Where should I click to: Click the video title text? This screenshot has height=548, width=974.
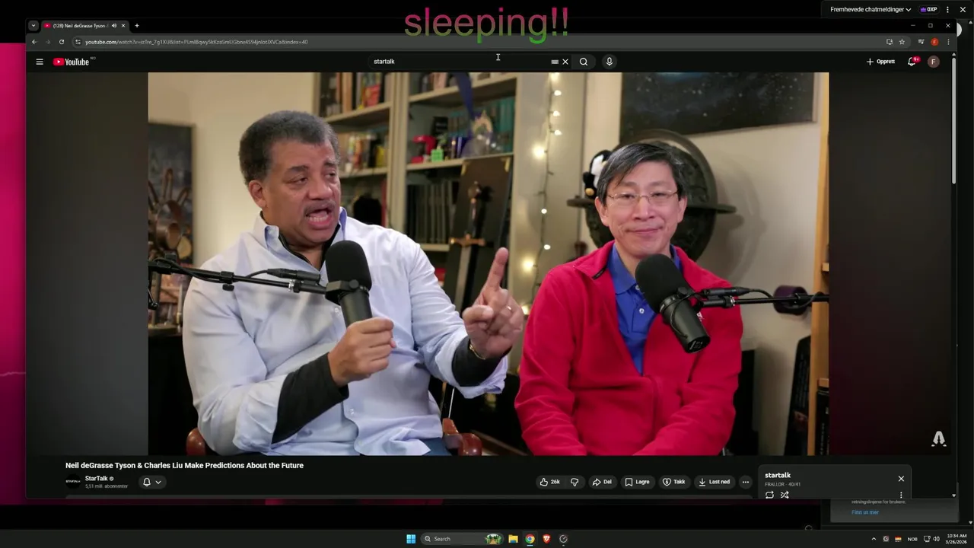coord(184,466)
